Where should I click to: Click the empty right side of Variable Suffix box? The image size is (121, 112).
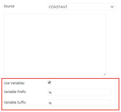tap(100, 103)
